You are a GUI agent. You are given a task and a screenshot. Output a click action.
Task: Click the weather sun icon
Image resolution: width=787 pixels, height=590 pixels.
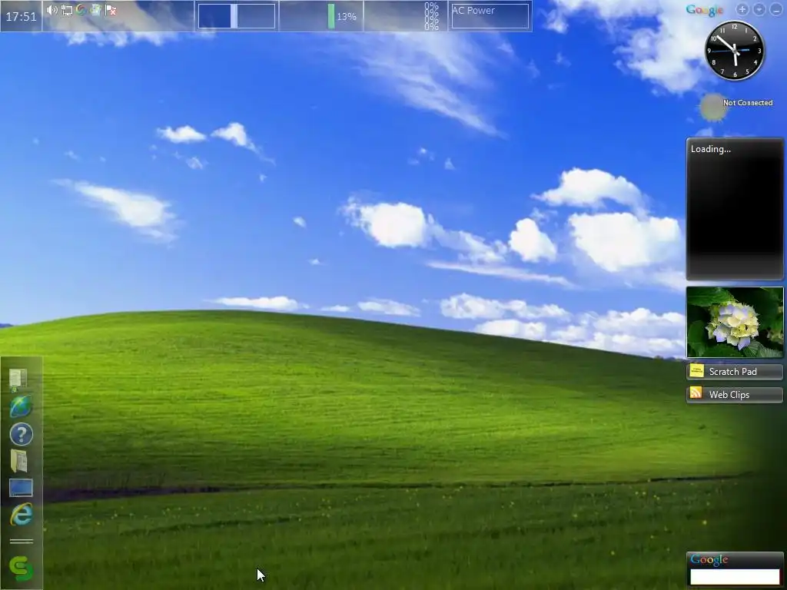(x=712, y=108)
